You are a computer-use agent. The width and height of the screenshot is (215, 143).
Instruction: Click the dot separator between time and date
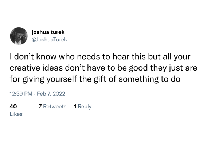coord(34,94)
